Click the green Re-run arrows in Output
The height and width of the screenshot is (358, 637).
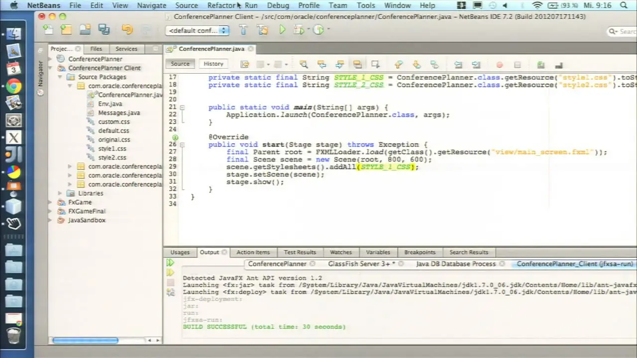tap(170, 263)
